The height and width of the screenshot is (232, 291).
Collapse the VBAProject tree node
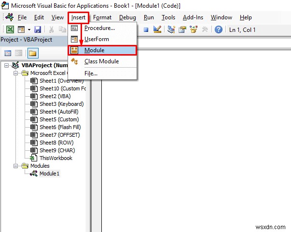pyautogui.click(x=6, y=65)
